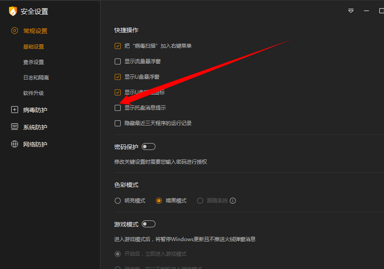Expand the 病毒防护 section
Screen dimensions: 384x269
coord(35,110)
